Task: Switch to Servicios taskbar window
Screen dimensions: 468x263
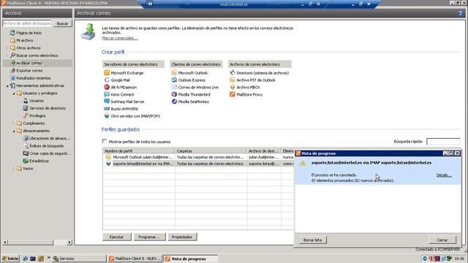Action: pyautogui.click(x=80, y=259)
